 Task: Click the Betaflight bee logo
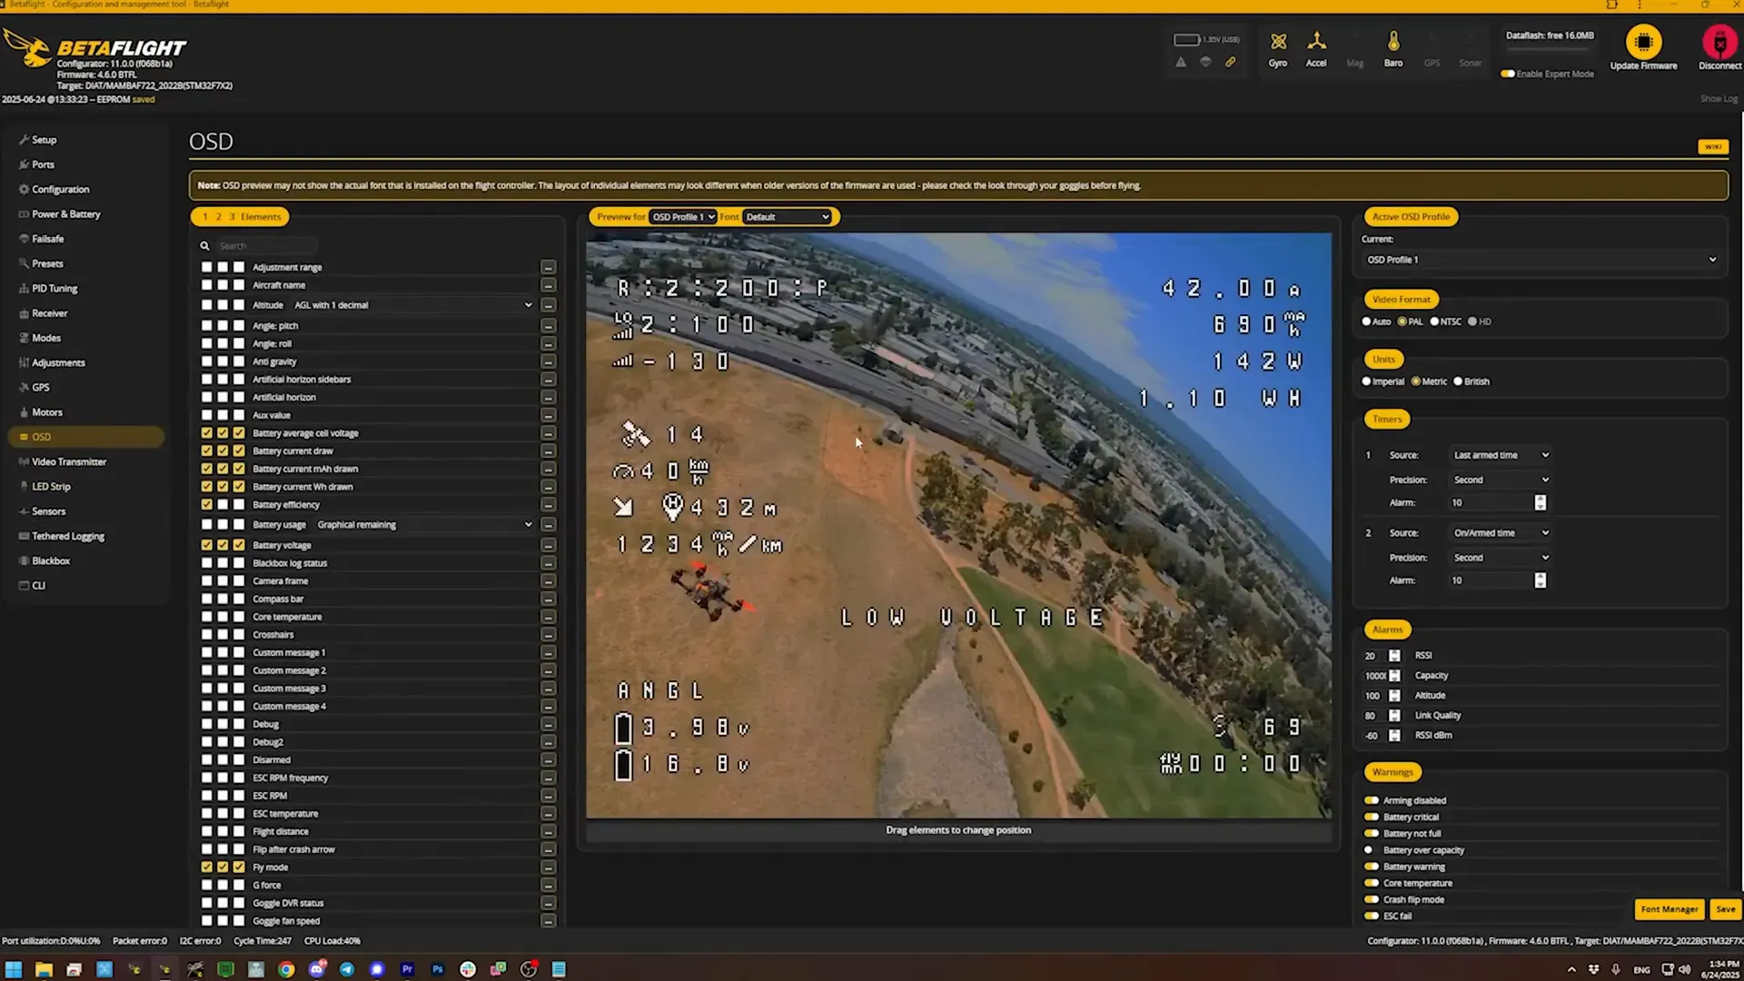point(27,47)
